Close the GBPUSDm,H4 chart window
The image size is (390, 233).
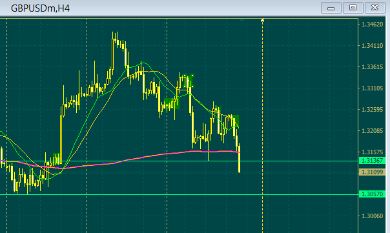coord(375,8)
